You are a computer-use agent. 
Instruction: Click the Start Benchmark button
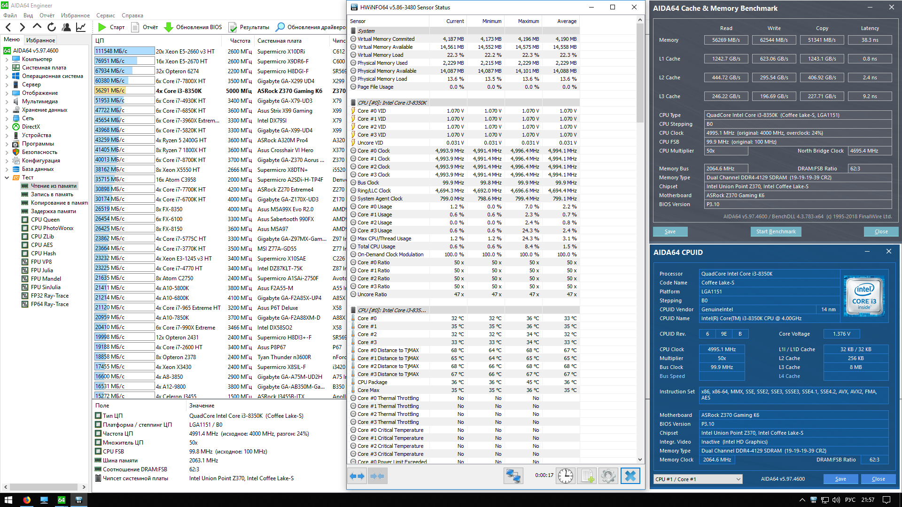pyautogui.click(x=776, y=231)
